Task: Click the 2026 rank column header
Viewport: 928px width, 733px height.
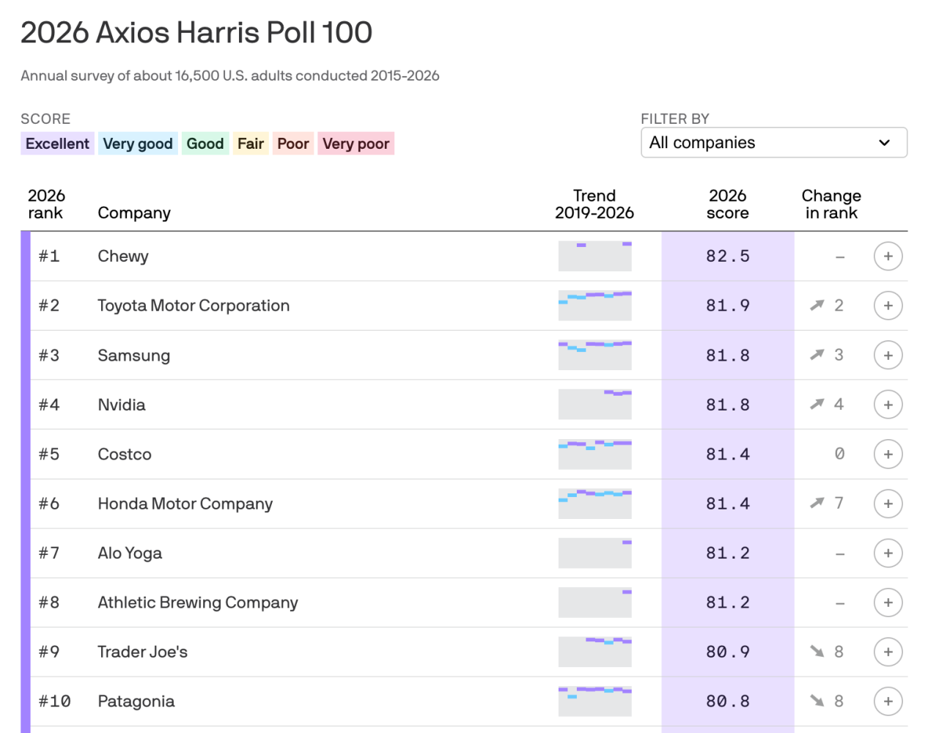Action: [46, 205]
